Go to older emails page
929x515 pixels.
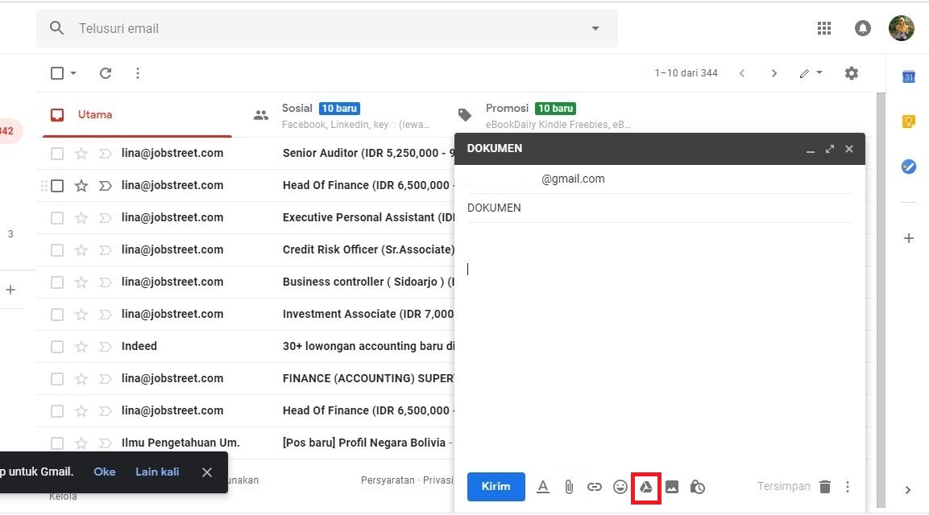[773, 72]
